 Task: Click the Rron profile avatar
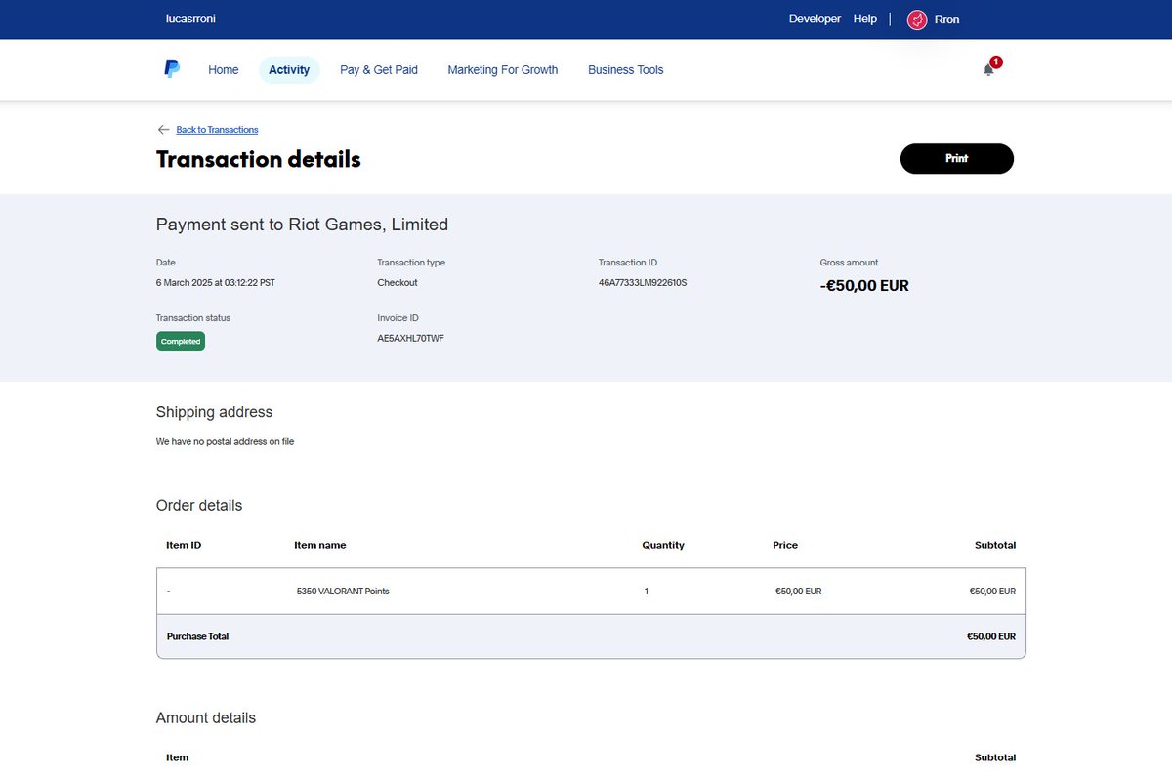(917, 20)
